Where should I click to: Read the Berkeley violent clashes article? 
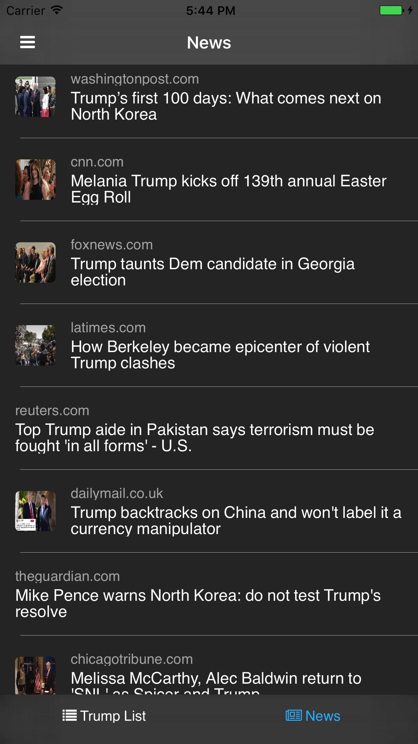point(220,355)
